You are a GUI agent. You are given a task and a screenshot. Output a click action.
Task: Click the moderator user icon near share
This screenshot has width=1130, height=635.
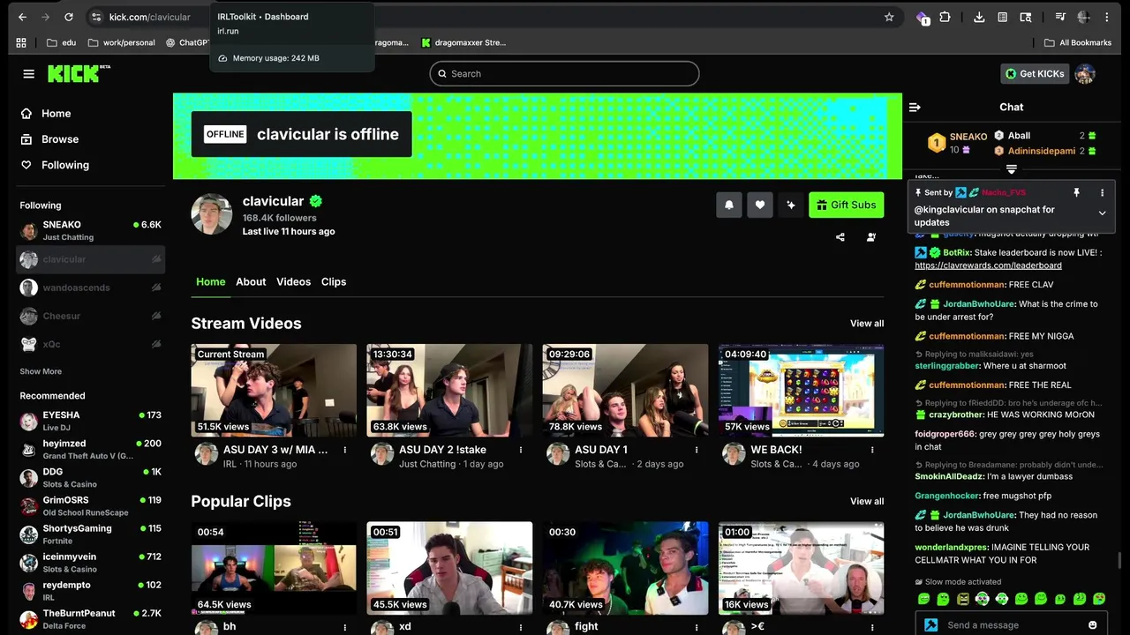coord(871,237)
